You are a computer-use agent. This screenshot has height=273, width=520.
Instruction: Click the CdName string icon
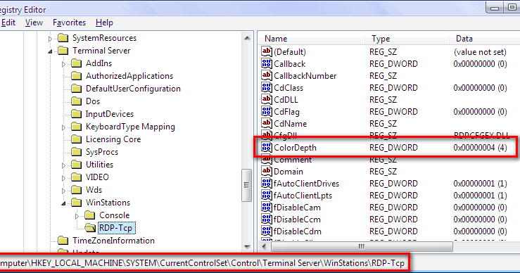coord(267,123)
